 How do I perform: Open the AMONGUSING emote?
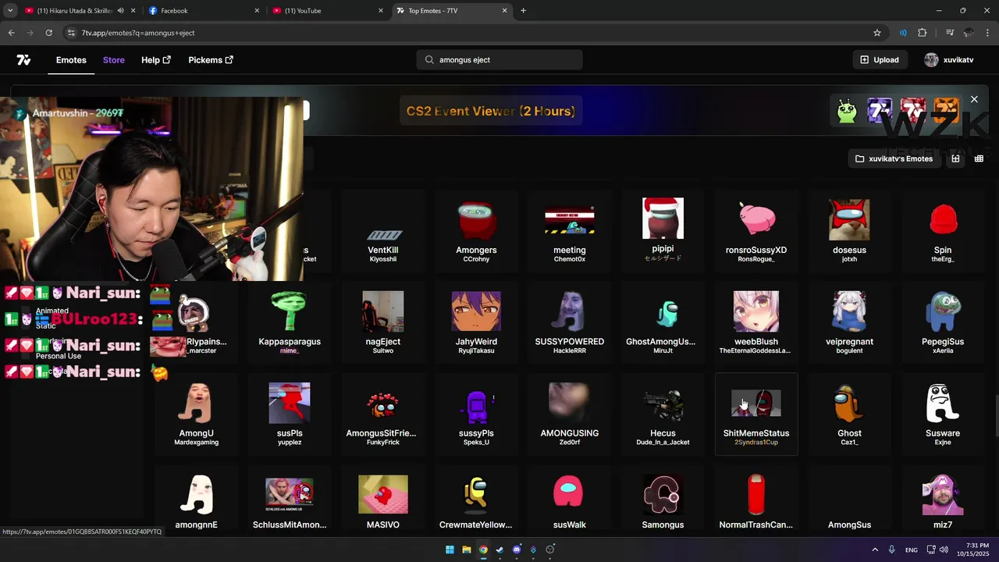570,414
